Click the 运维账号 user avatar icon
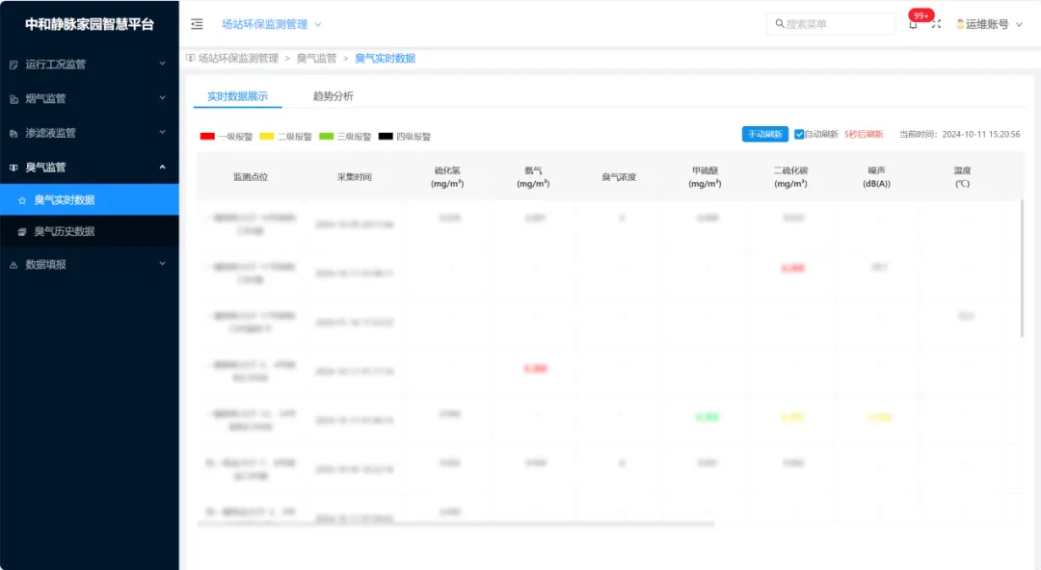The width and height of the screenshot is (1041, 570). point(960,24)
